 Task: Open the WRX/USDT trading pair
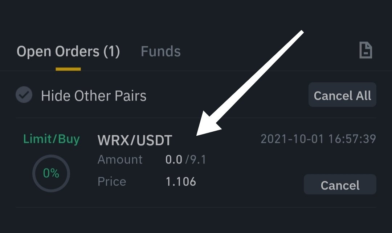(135, 140)
